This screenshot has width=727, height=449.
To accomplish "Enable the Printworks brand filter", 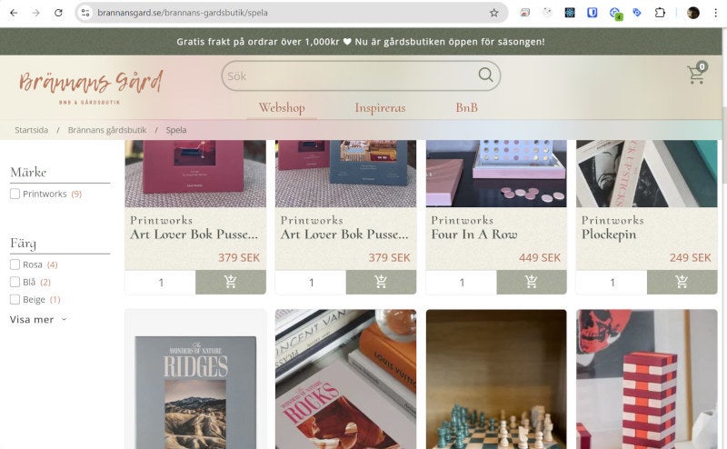I will [15, 194].
